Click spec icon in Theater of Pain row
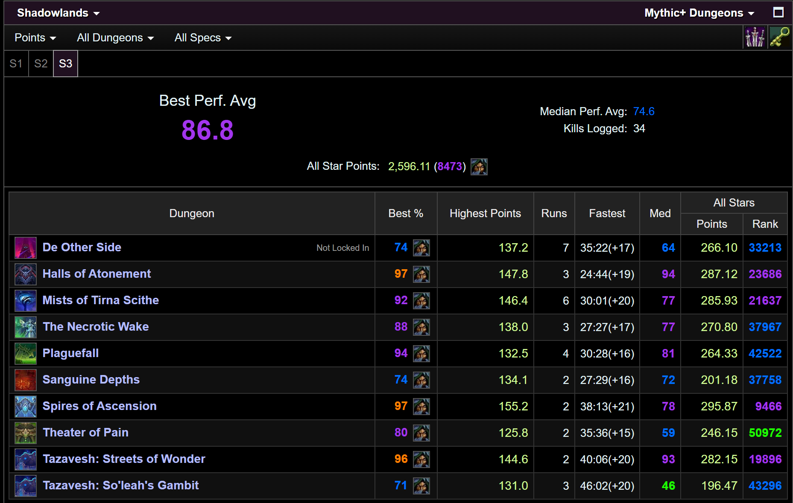This screenshot has height=503, width=793. coord(421,433)
